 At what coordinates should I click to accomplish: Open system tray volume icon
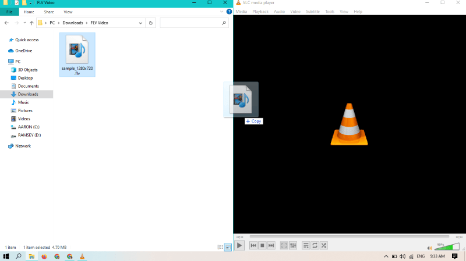pyautogui.click(x=403, y=256)
